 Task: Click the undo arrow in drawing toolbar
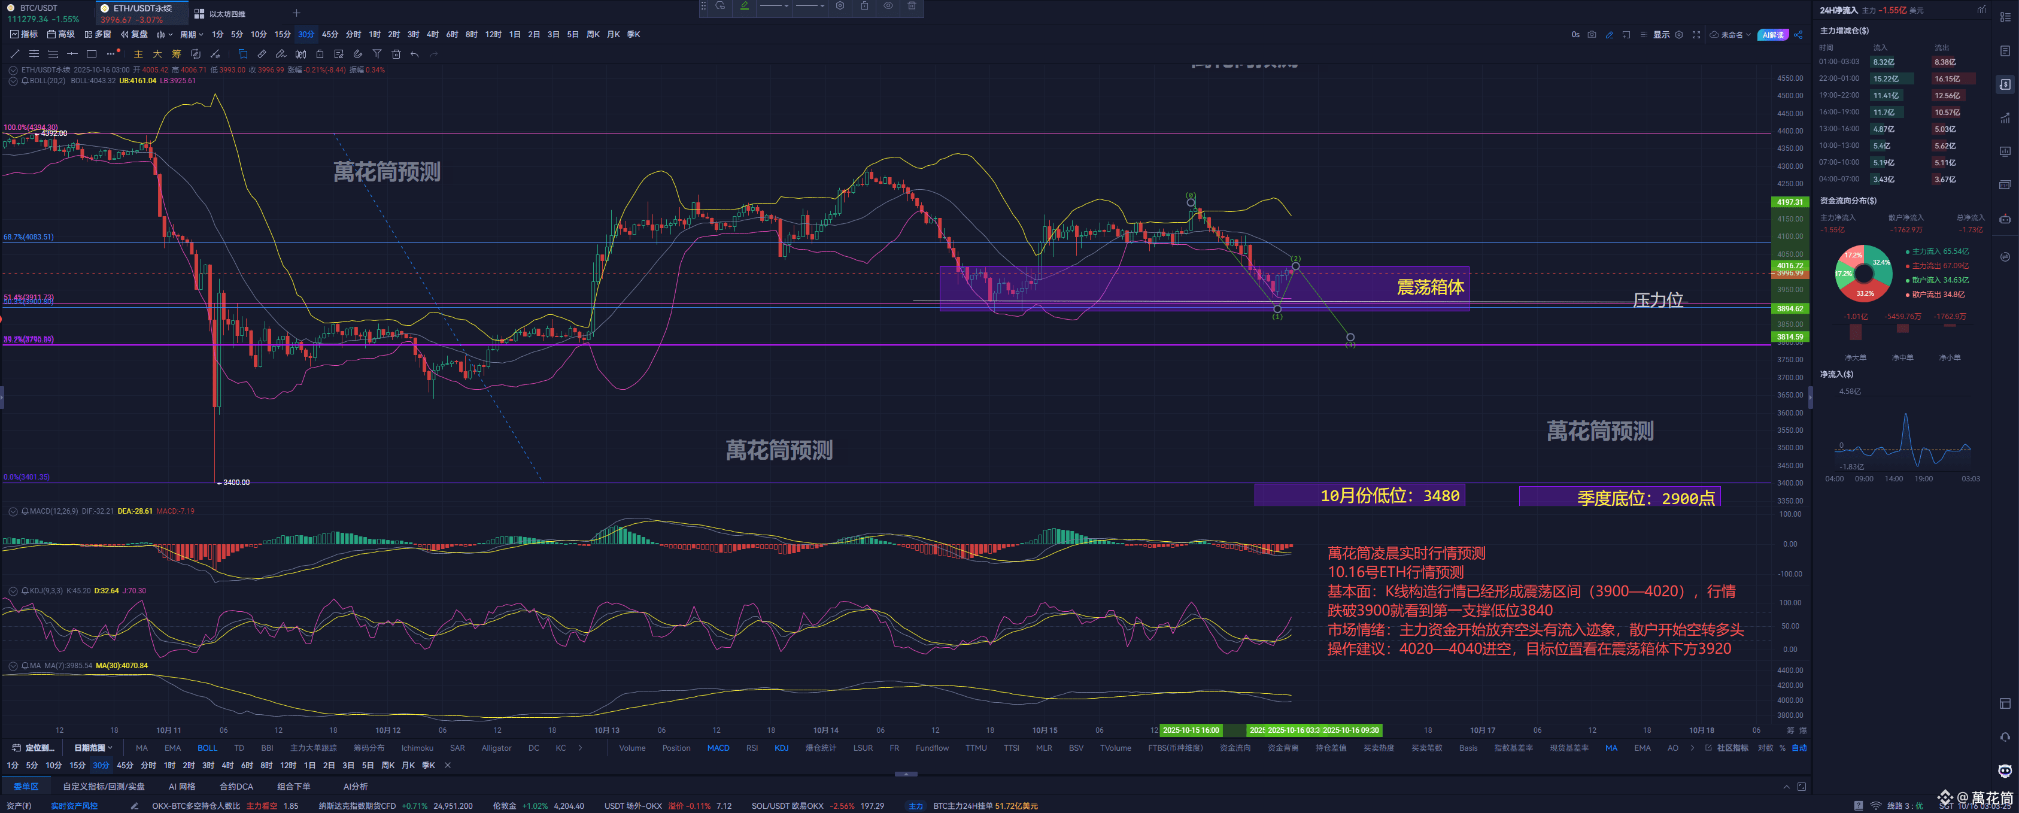pyautogui.click(x=415, y=54)
